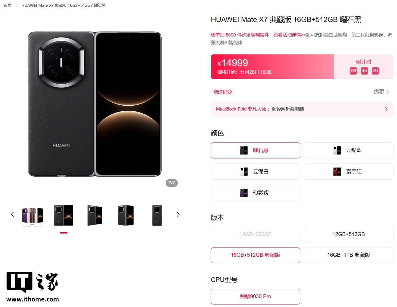Choose 云锦白 color option

[255, 172]
